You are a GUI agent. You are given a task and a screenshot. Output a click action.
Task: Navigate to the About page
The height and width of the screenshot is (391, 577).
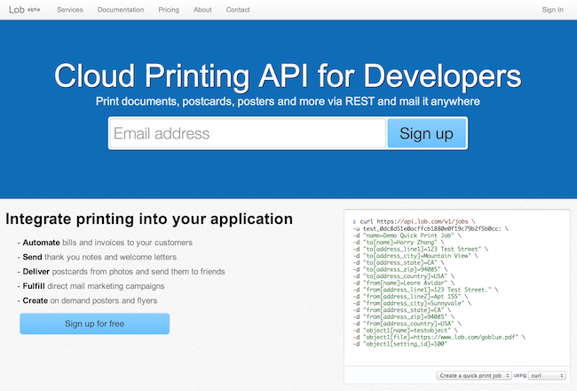coord(202,10)
